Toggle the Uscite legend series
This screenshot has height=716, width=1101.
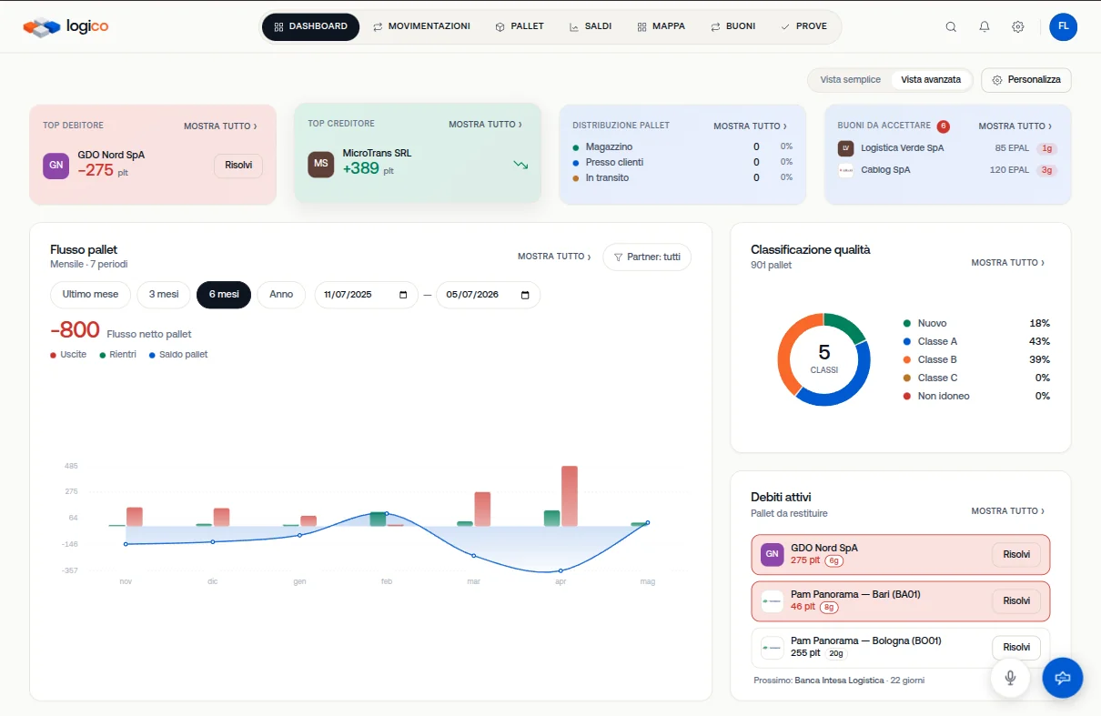pyautogui.click(x=68, y=354)
